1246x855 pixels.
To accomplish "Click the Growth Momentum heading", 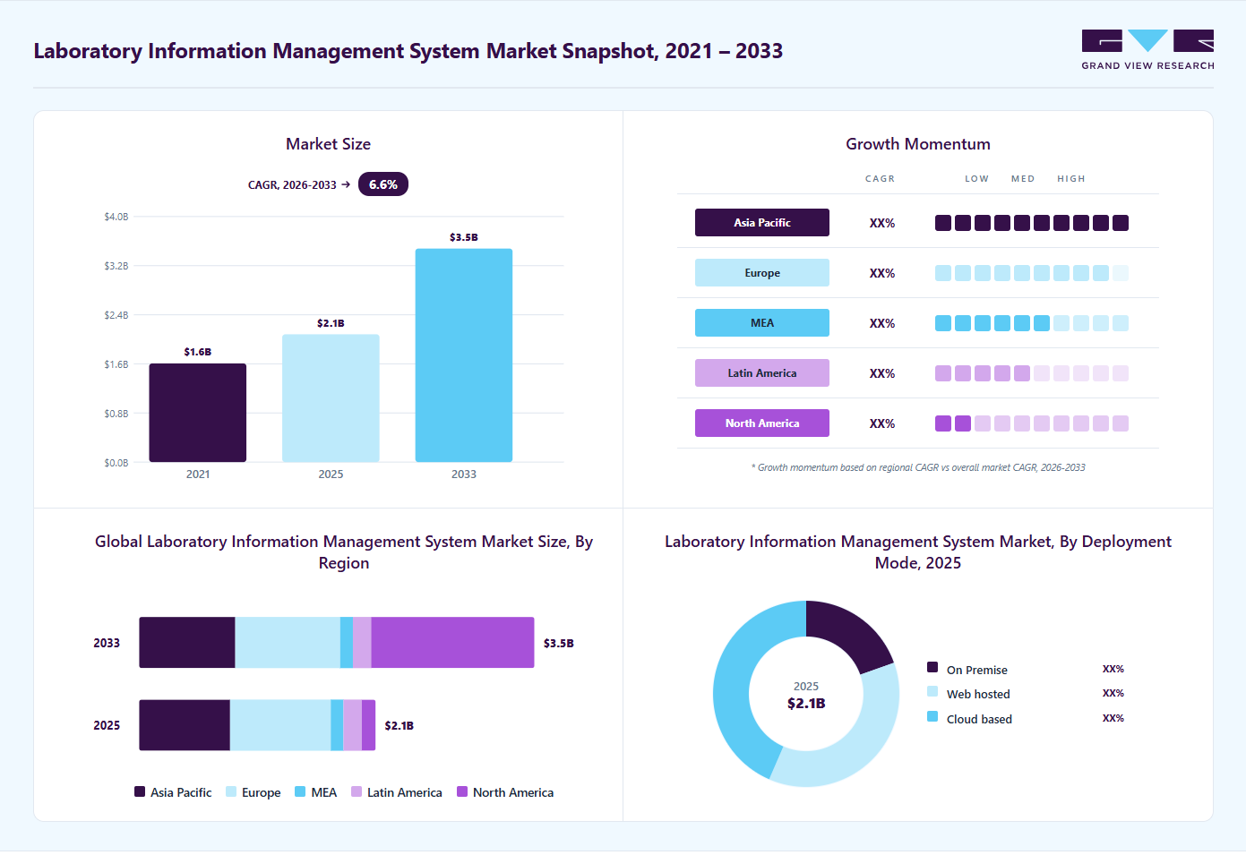I will [x=918, y=144].
